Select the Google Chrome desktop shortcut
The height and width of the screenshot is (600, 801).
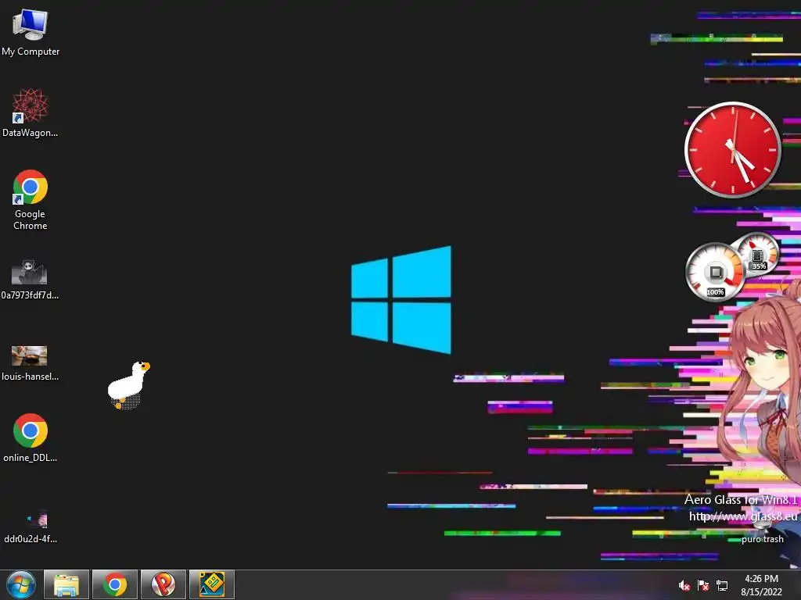[31, 200]
